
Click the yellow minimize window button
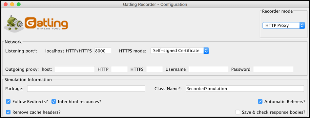tap(12, 4)
